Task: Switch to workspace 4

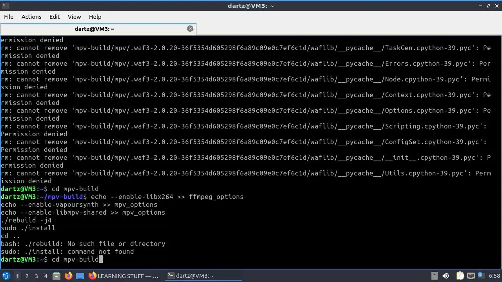Action: [x=45, y=276]
